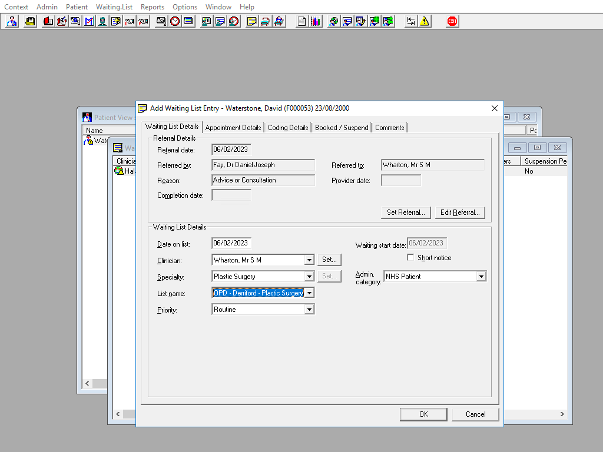Viewport: 603px width, 452px height.
Task: Click the clock with person toolbar icon
Action: 233,21
